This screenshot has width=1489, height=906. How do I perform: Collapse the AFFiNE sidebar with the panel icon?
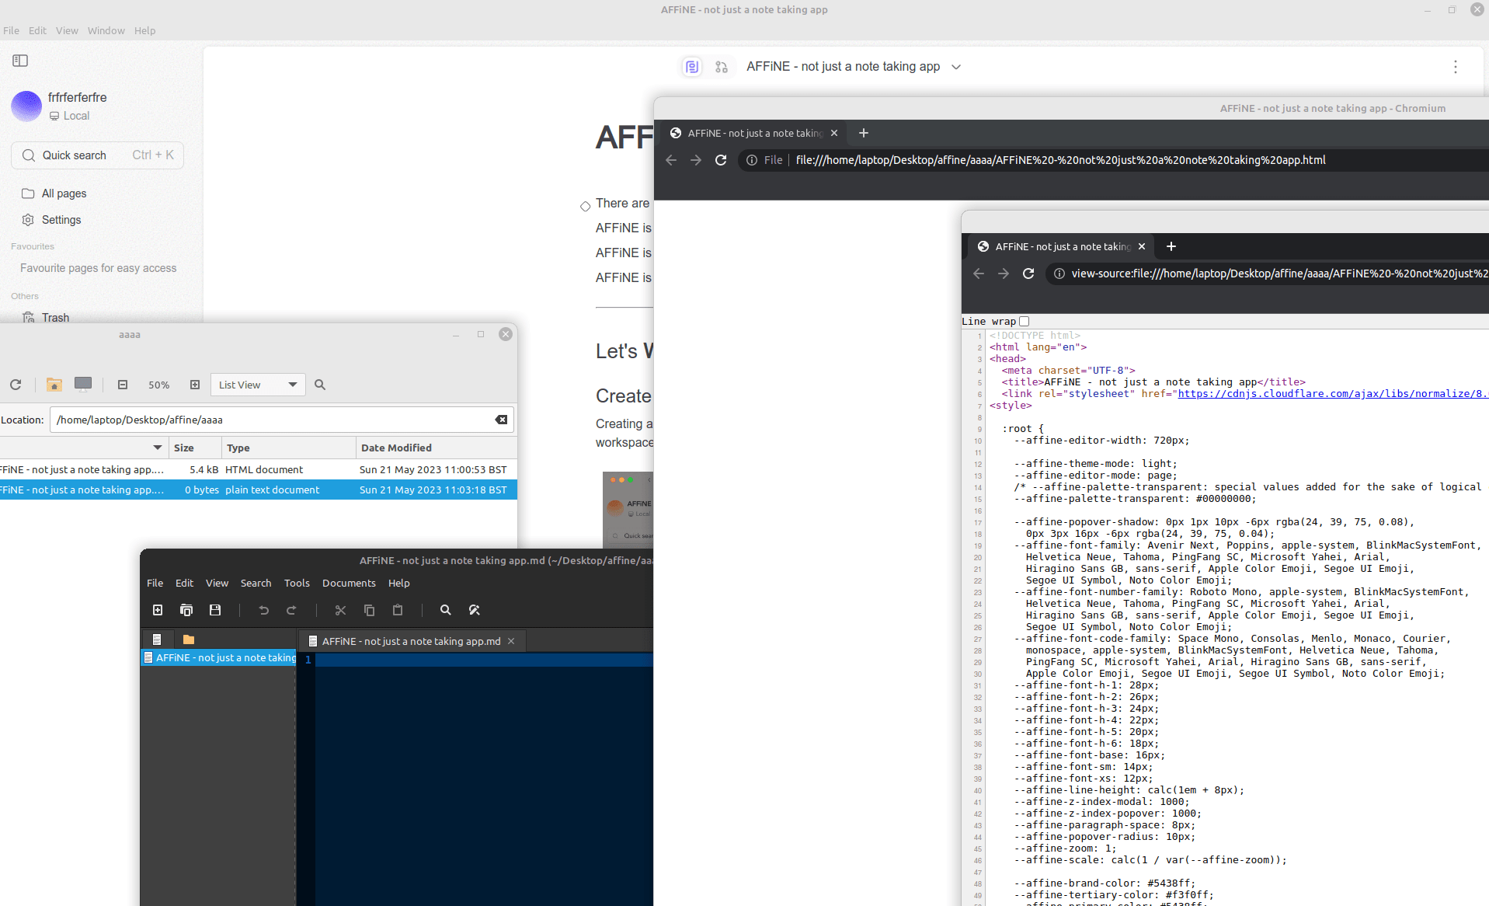[x=20, y=61]
